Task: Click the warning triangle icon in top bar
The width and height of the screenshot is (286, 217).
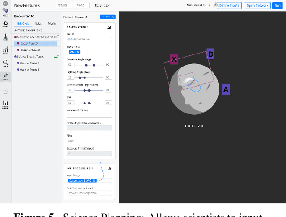Action: click(x=216, y=5)
